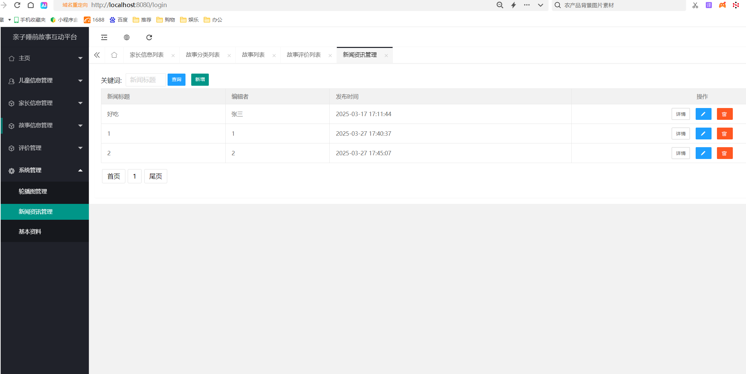The image size is (746, 374).
Task: Click the refresh icon in the page toolbar
Action: pos(149,37)
